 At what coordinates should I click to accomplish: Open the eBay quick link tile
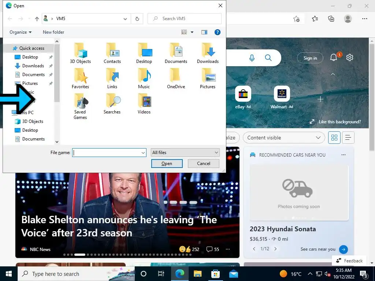pos(243,94)
